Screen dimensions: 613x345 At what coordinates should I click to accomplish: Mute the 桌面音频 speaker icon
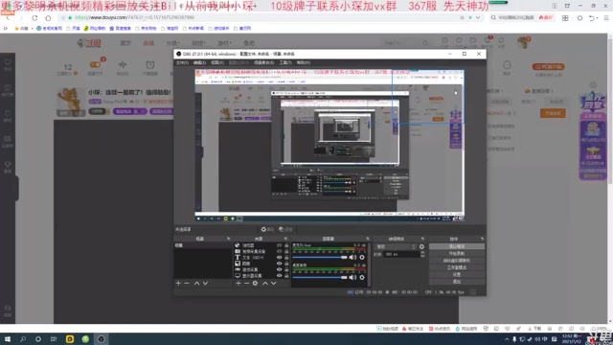tap(352, 277)
